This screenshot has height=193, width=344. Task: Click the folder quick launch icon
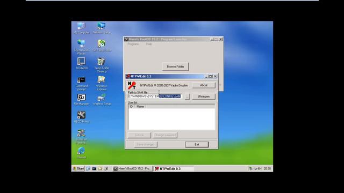pos(100,168)
